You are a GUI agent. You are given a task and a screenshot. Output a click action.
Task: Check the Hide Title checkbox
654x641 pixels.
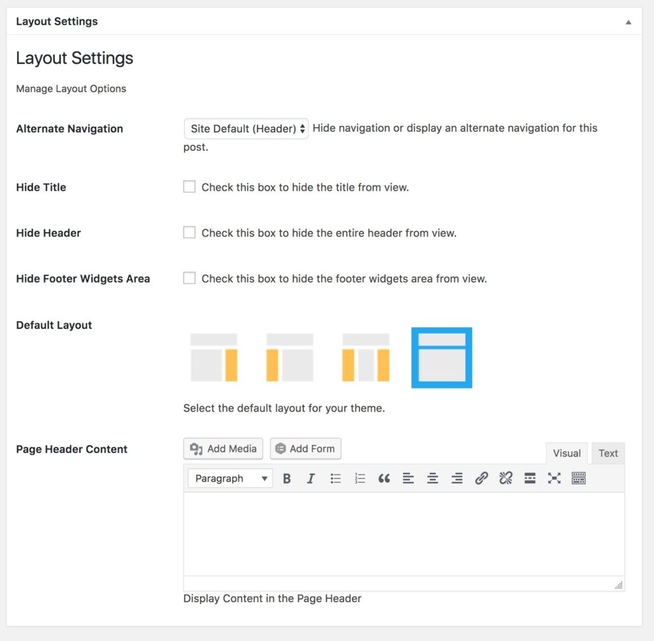click(189, 187)
